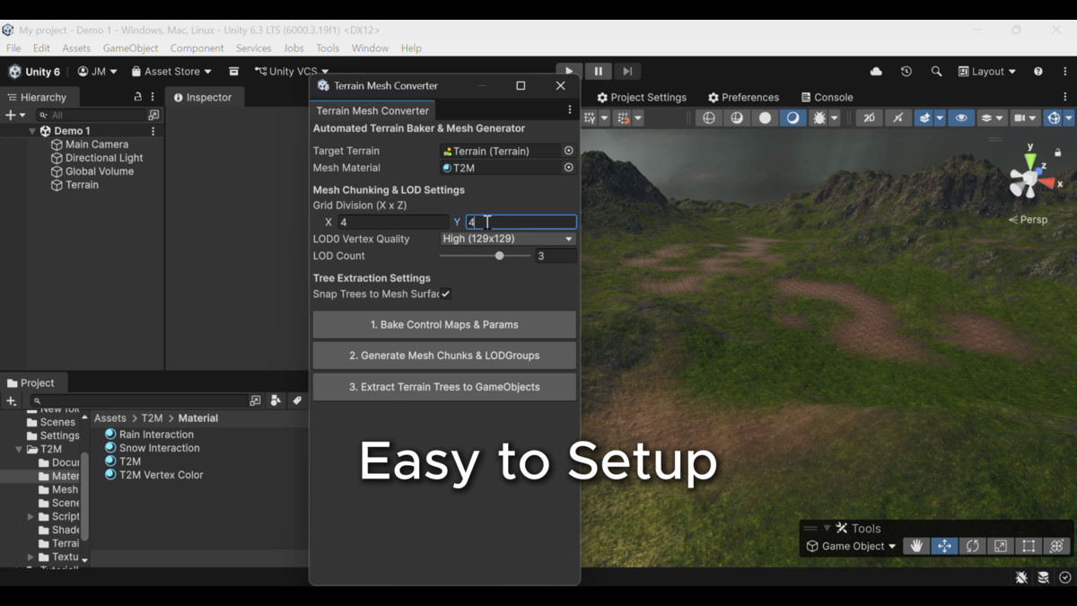Collapse the Demo 1 scene in Hierarchy

pyautogui.click(x=32, y=131)
